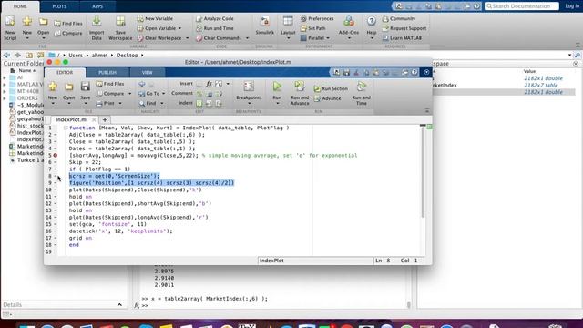Click Set Path button
Screen dimensions: 583x328
click(313, 28)
